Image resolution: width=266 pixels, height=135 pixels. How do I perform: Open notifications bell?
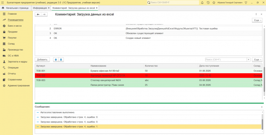[x=202, y=3]
